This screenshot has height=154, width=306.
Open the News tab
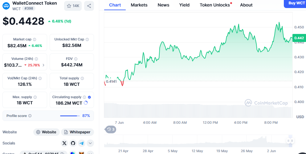click(x=163, y=5)
